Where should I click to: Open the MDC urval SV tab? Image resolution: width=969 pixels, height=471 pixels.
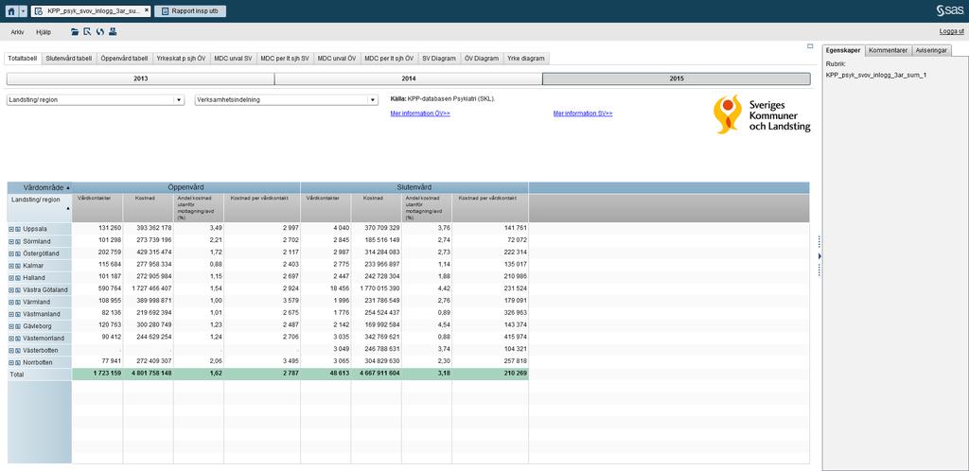(233, 58)
